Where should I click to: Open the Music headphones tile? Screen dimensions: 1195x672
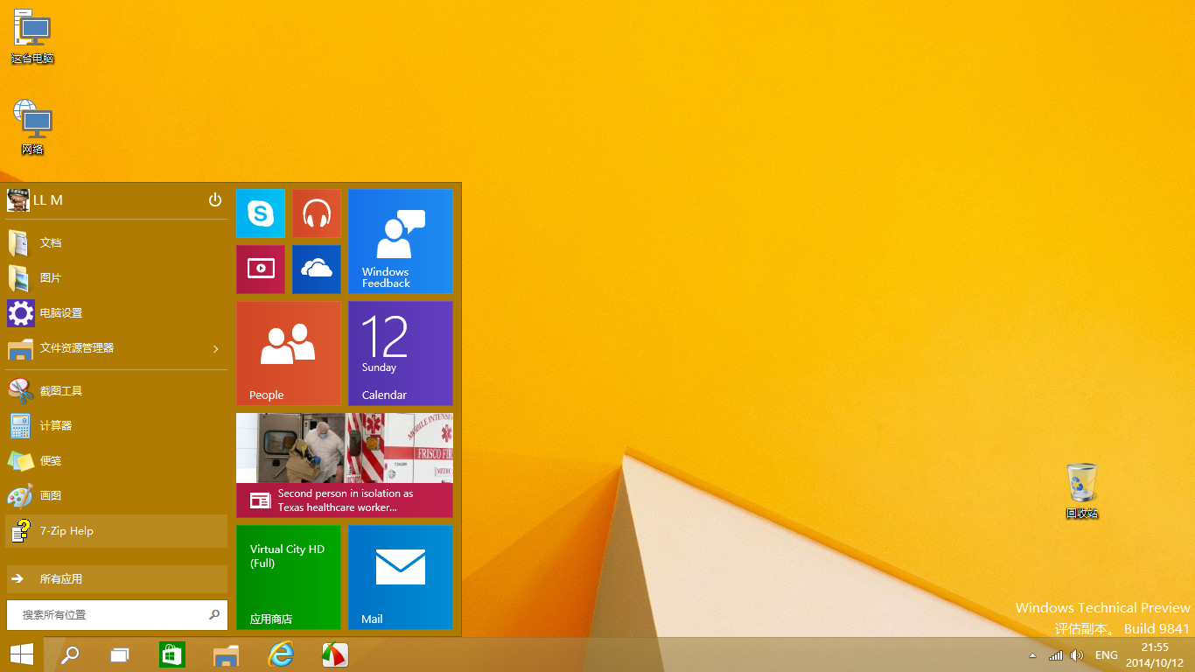click(x=317, y=213)
